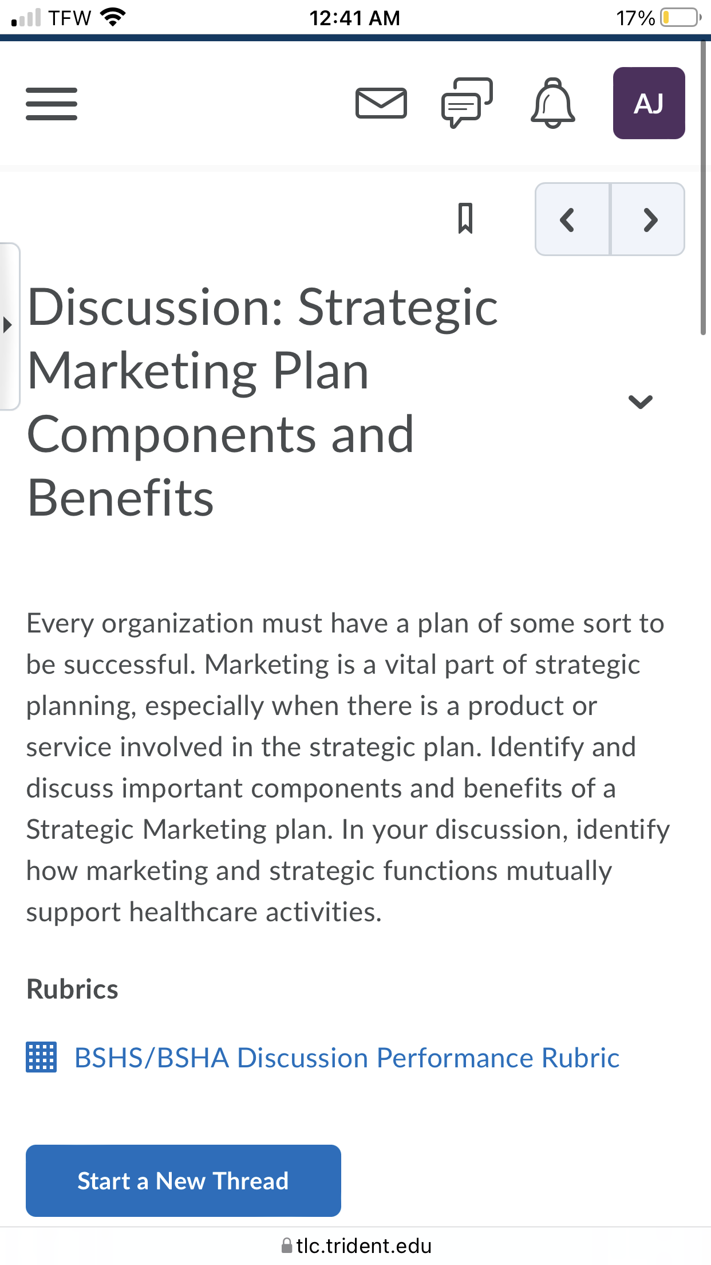Open the subscription alerts chat icon
This screenshot has width=711, height=1265.
[x=467, y=103]
